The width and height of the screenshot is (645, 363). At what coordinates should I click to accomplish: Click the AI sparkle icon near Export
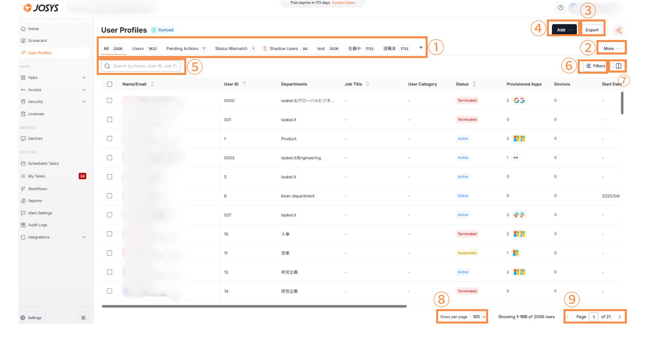click(x=618, y=30)
